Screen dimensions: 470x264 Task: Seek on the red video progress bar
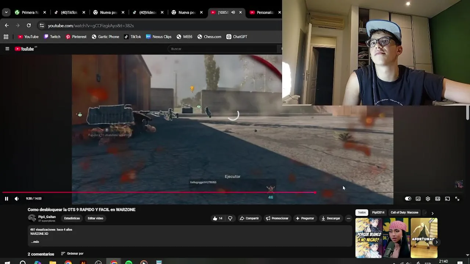click(159, 192)
